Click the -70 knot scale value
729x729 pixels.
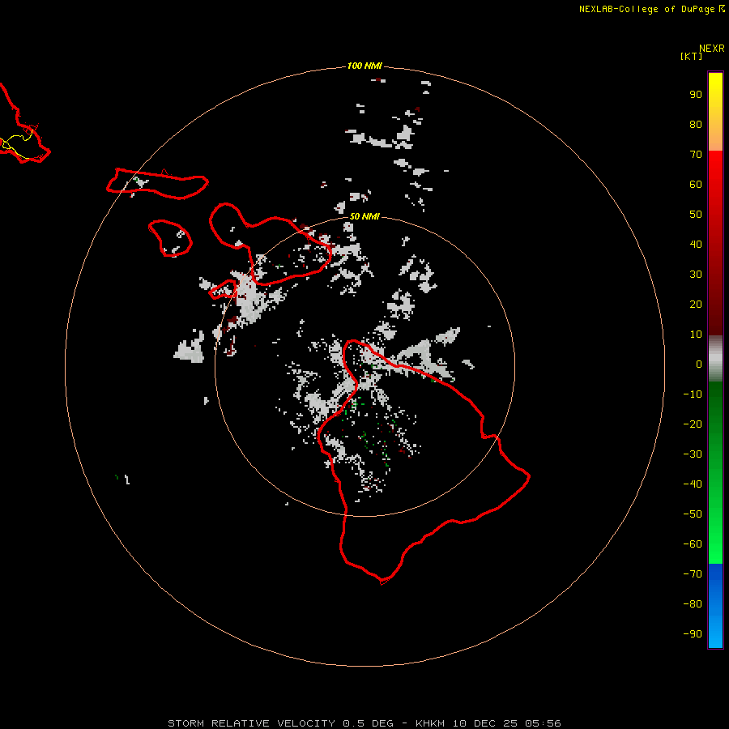click(693, 574)
